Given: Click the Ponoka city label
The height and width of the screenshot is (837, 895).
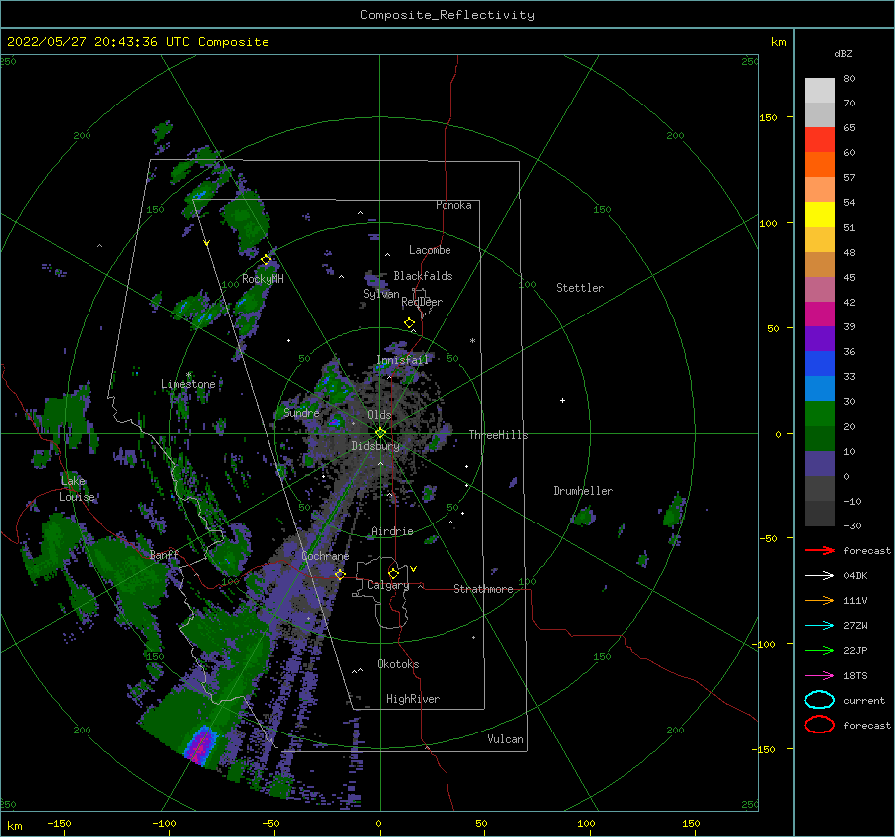Looking at the screenshot, I should [453, 205].
